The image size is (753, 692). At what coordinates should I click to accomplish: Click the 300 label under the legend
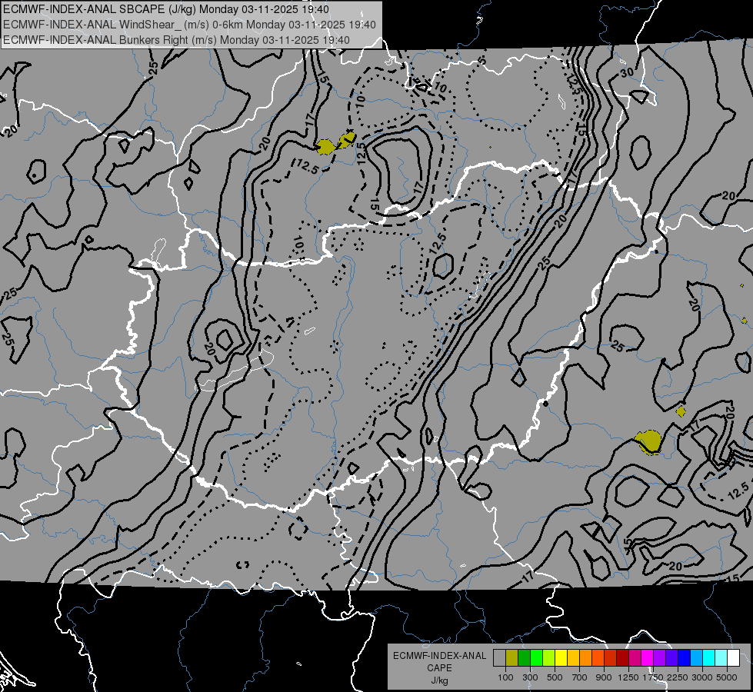530,677
